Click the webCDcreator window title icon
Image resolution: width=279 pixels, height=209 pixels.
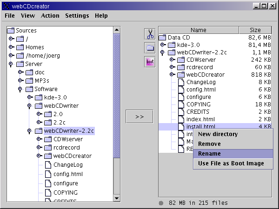point(7,6)
